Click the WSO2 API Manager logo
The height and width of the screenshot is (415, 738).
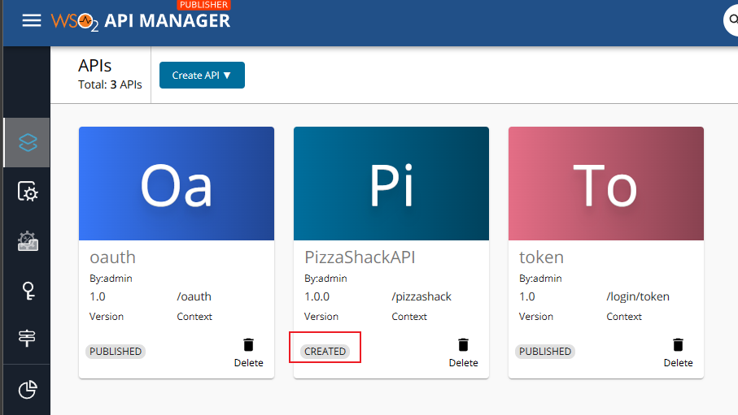click(141, 21)
